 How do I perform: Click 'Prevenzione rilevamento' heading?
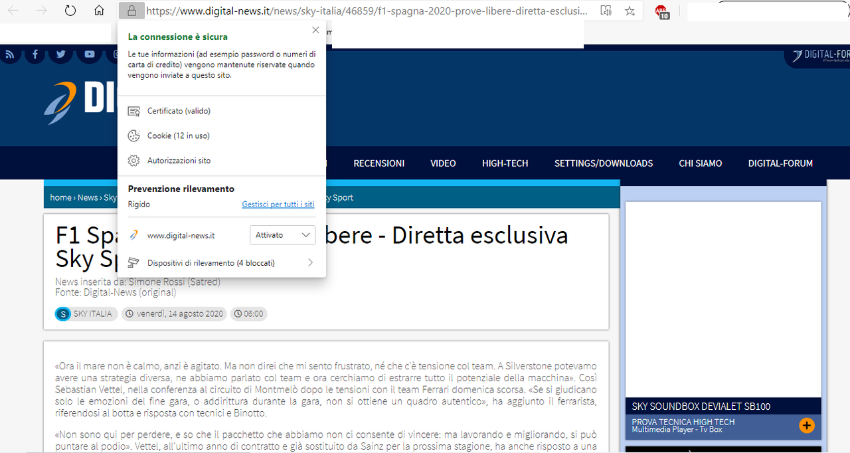click(181, 189)
